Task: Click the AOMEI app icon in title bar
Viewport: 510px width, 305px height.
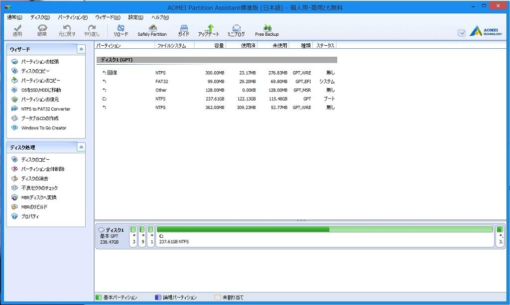Action: [8, 7]
